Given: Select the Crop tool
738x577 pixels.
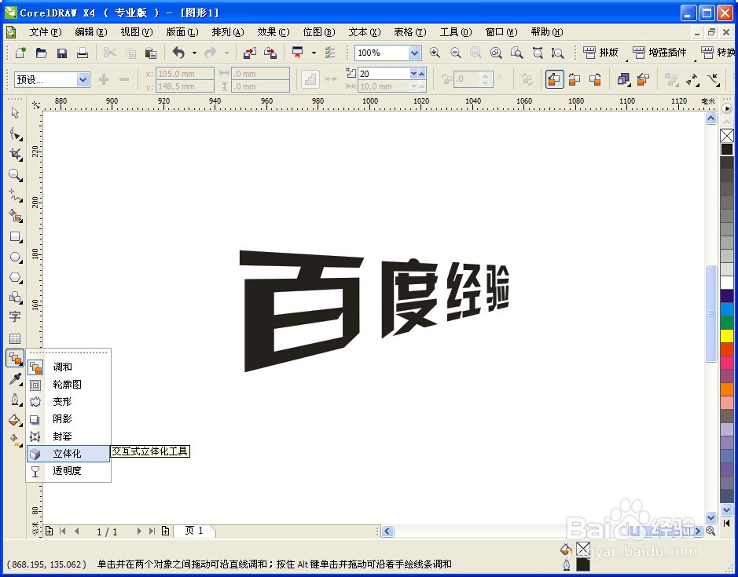Looking at the screenshot, I should point(15,154).
